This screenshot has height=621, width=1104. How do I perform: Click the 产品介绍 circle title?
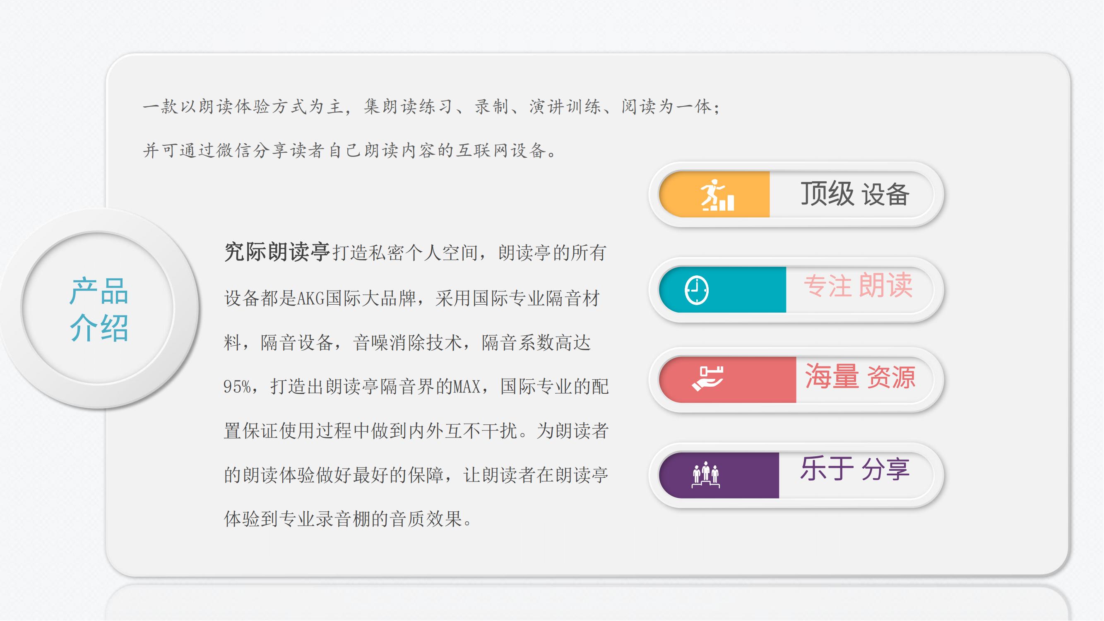tap(99, 309)
